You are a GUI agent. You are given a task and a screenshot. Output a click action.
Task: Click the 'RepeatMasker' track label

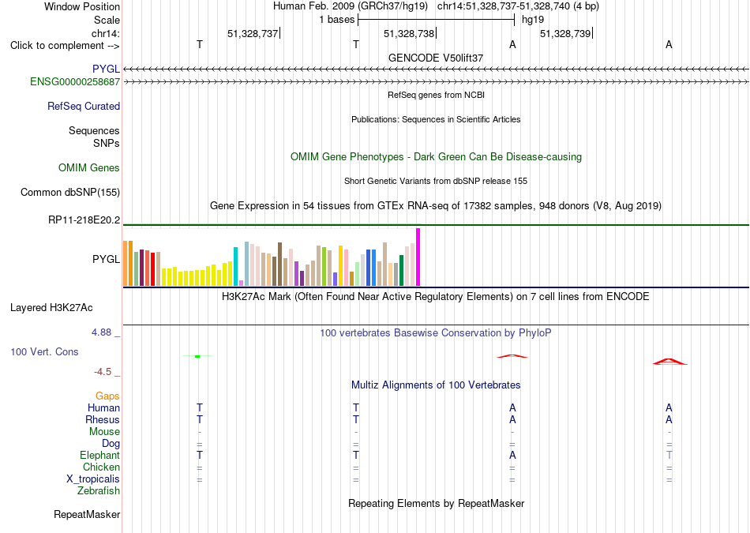(x=87, y=514)
